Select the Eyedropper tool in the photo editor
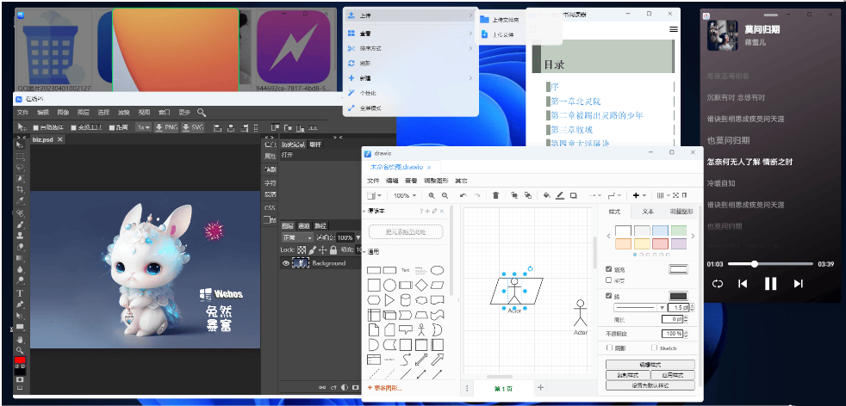 pyautogui.click(x=21, y=200)
